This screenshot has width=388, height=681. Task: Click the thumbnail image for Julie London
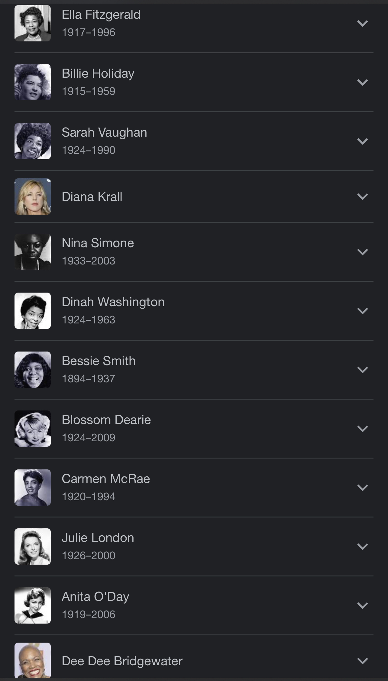33,546
